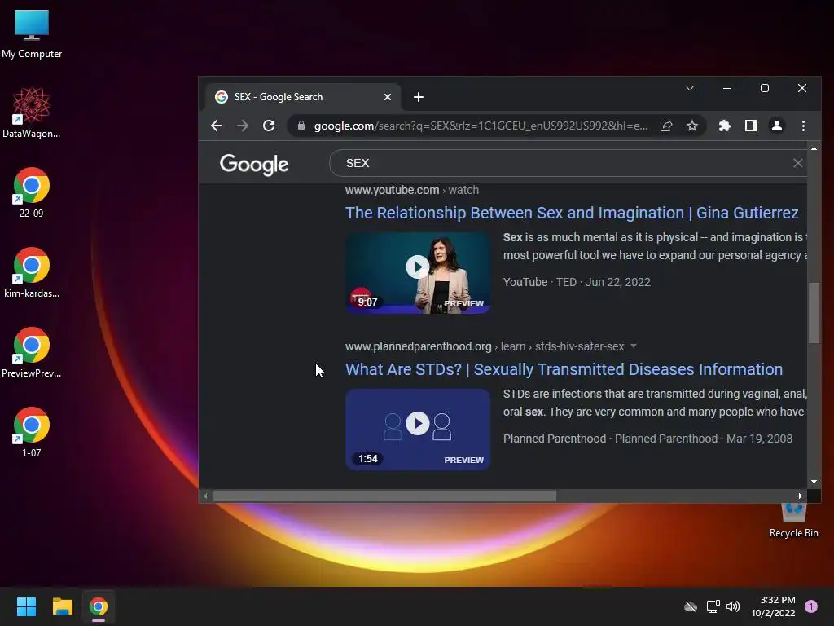
Task: Open the tab search chevron
Action: tap(690, 88)
